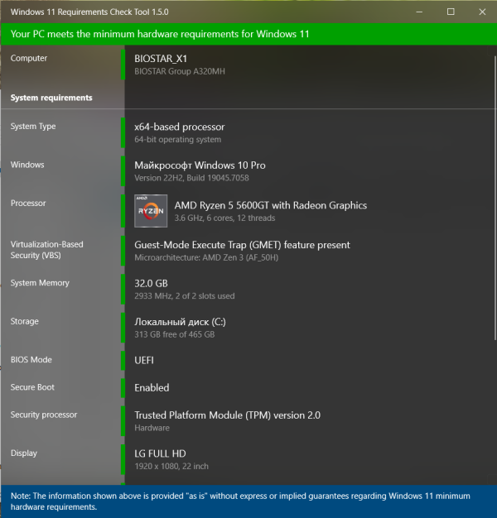Select the Storage row drive name
The width and height of the screenshot is (497, 518).
(x=180, y=322)
